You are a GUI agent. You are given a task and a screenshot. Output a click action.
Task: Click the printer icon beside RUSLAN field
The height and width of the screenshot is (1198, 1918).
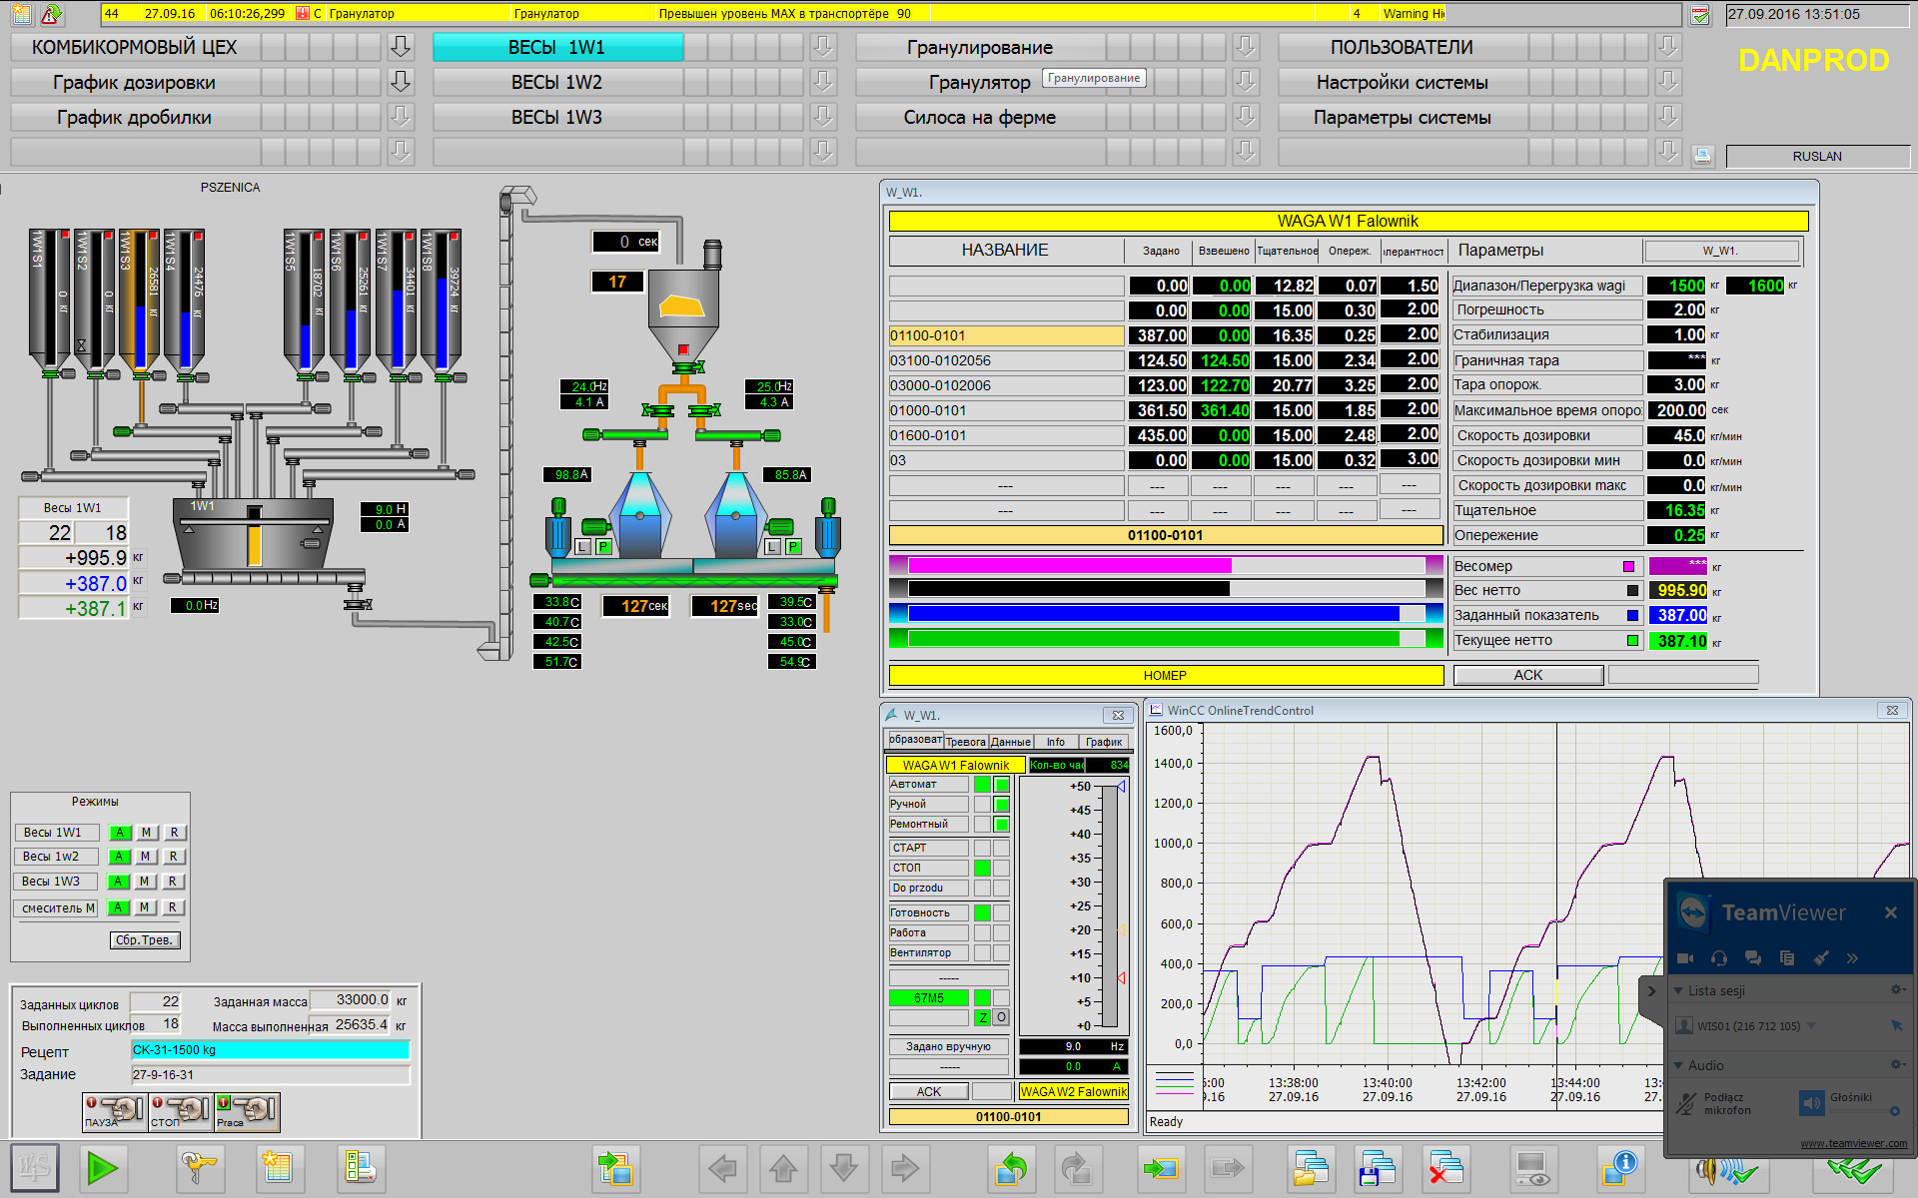[1703, 156]
